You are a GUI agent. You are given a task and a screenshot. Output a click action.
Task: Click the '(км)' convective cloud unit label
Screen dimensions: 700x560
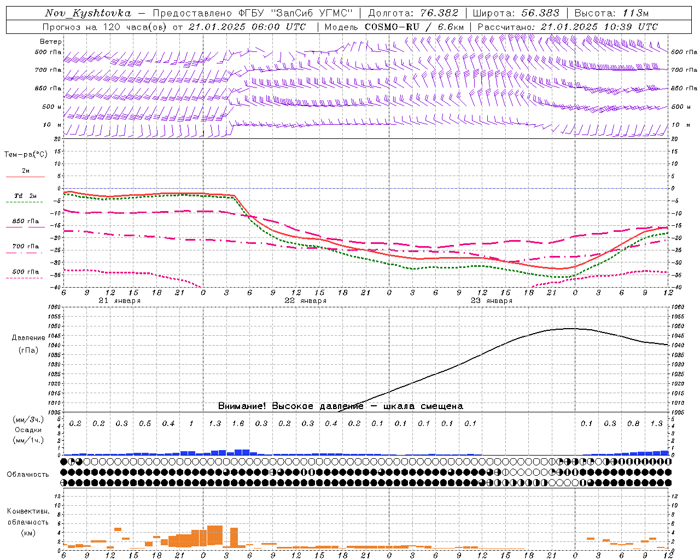click(x=28, y=533)
